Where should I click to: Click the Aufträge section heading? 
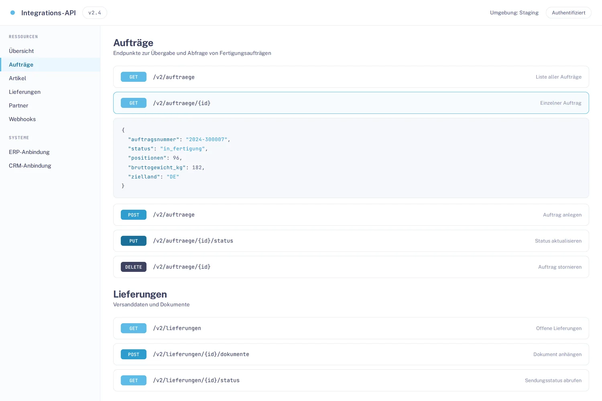point(133,43)
